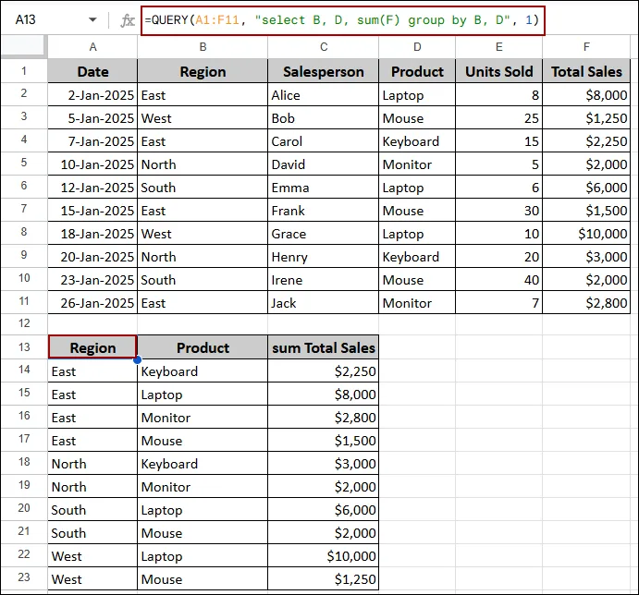Click the Total Sales header cell
This screenshot has width=639, height=595.
[586, 71]
